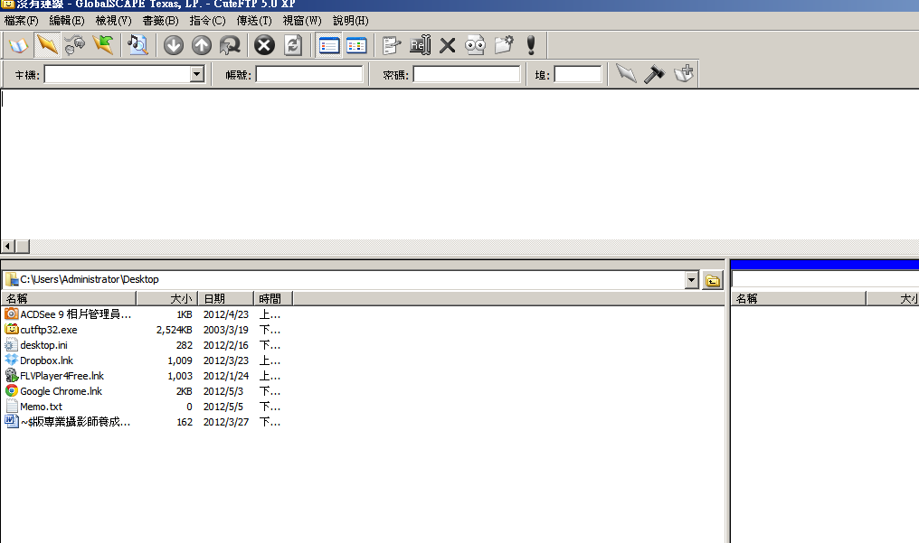Open the 編輯(E) menu
Screen dimensions: 919x543
(67, 21)
